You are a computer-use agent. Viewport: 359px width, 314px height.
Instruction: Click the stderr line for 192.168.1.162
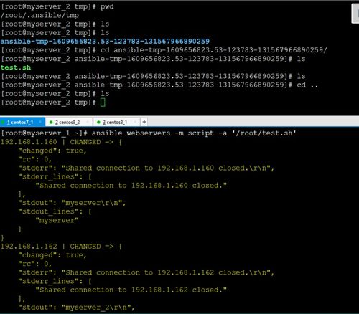pyautogui.click(x=146, y=272)
